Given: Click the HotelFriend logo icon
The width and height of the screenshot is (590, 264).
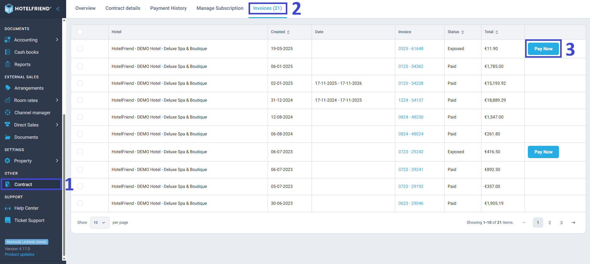Looking at the screenshot, I should click(x=9, y=9).
